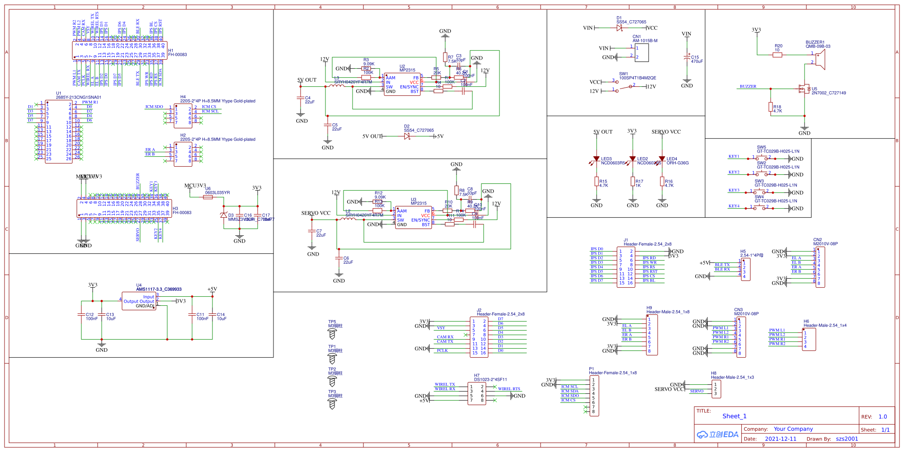The image size is (904, 452).
Task: Click the TP5 M3 standoff symbol
Action: pos(332,334)
